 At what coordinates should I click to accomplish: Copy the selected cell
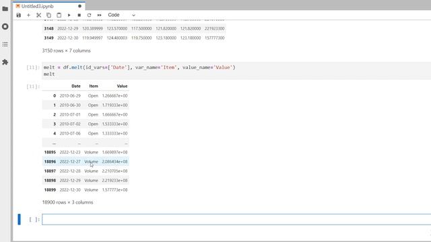48,15
